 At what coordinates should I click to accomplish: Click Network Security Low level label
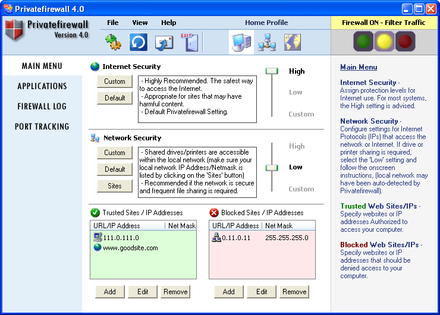click(296, 167)
